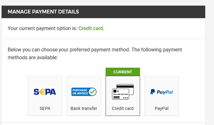Select the credit card illustration icon
The image size is (214, 125).
[x=123, y=92]
